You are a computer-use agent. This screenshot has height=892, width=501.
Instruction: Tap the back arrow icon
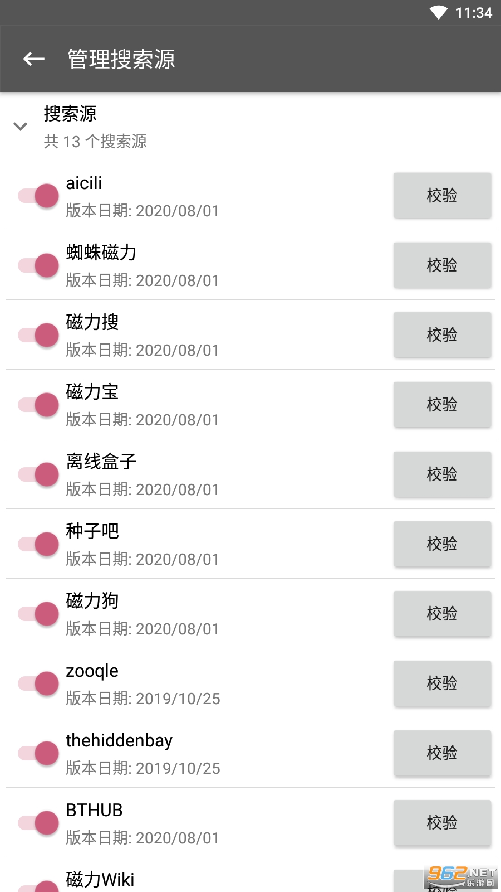(33, 59)
